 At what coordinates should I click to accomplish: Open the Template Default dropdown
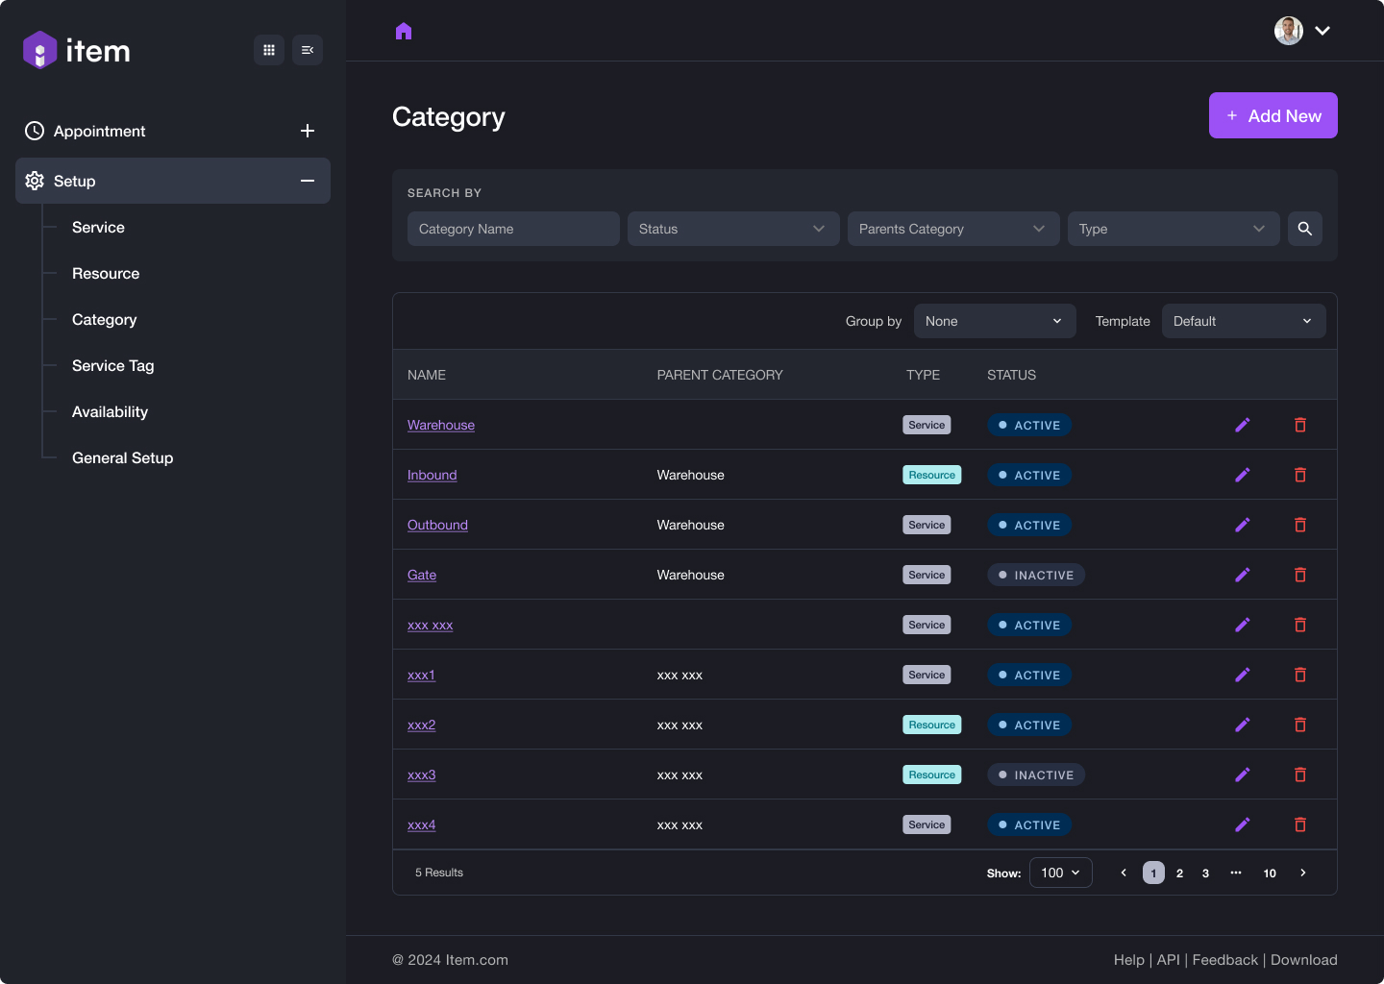pyautogui.click(x=1244, y=321)
